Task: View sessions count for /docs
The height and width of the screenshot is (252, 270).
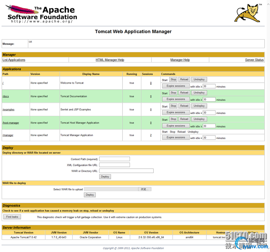Action: [x=151, y=96]
